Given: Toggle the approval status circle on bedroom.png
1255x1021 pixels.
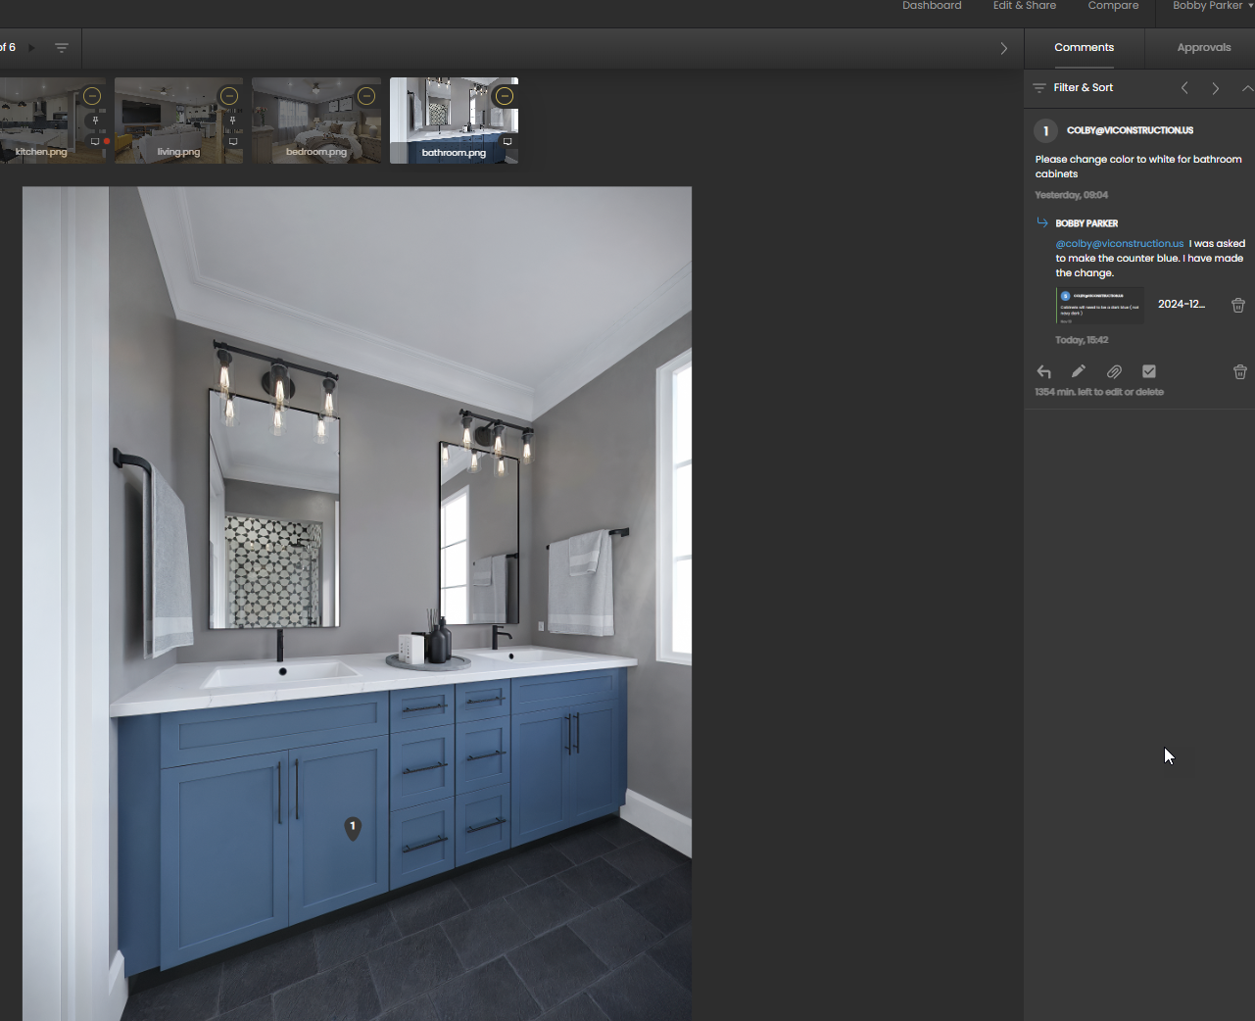Looking at the screenshot, I should (366, 96).
